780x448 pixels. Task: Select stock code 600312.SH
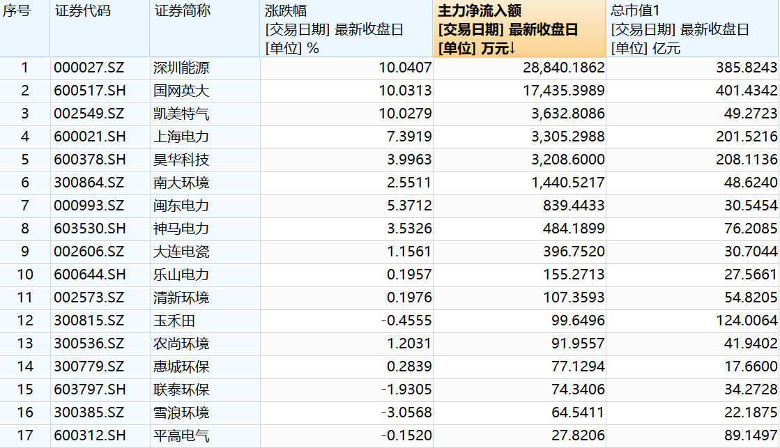89,435
